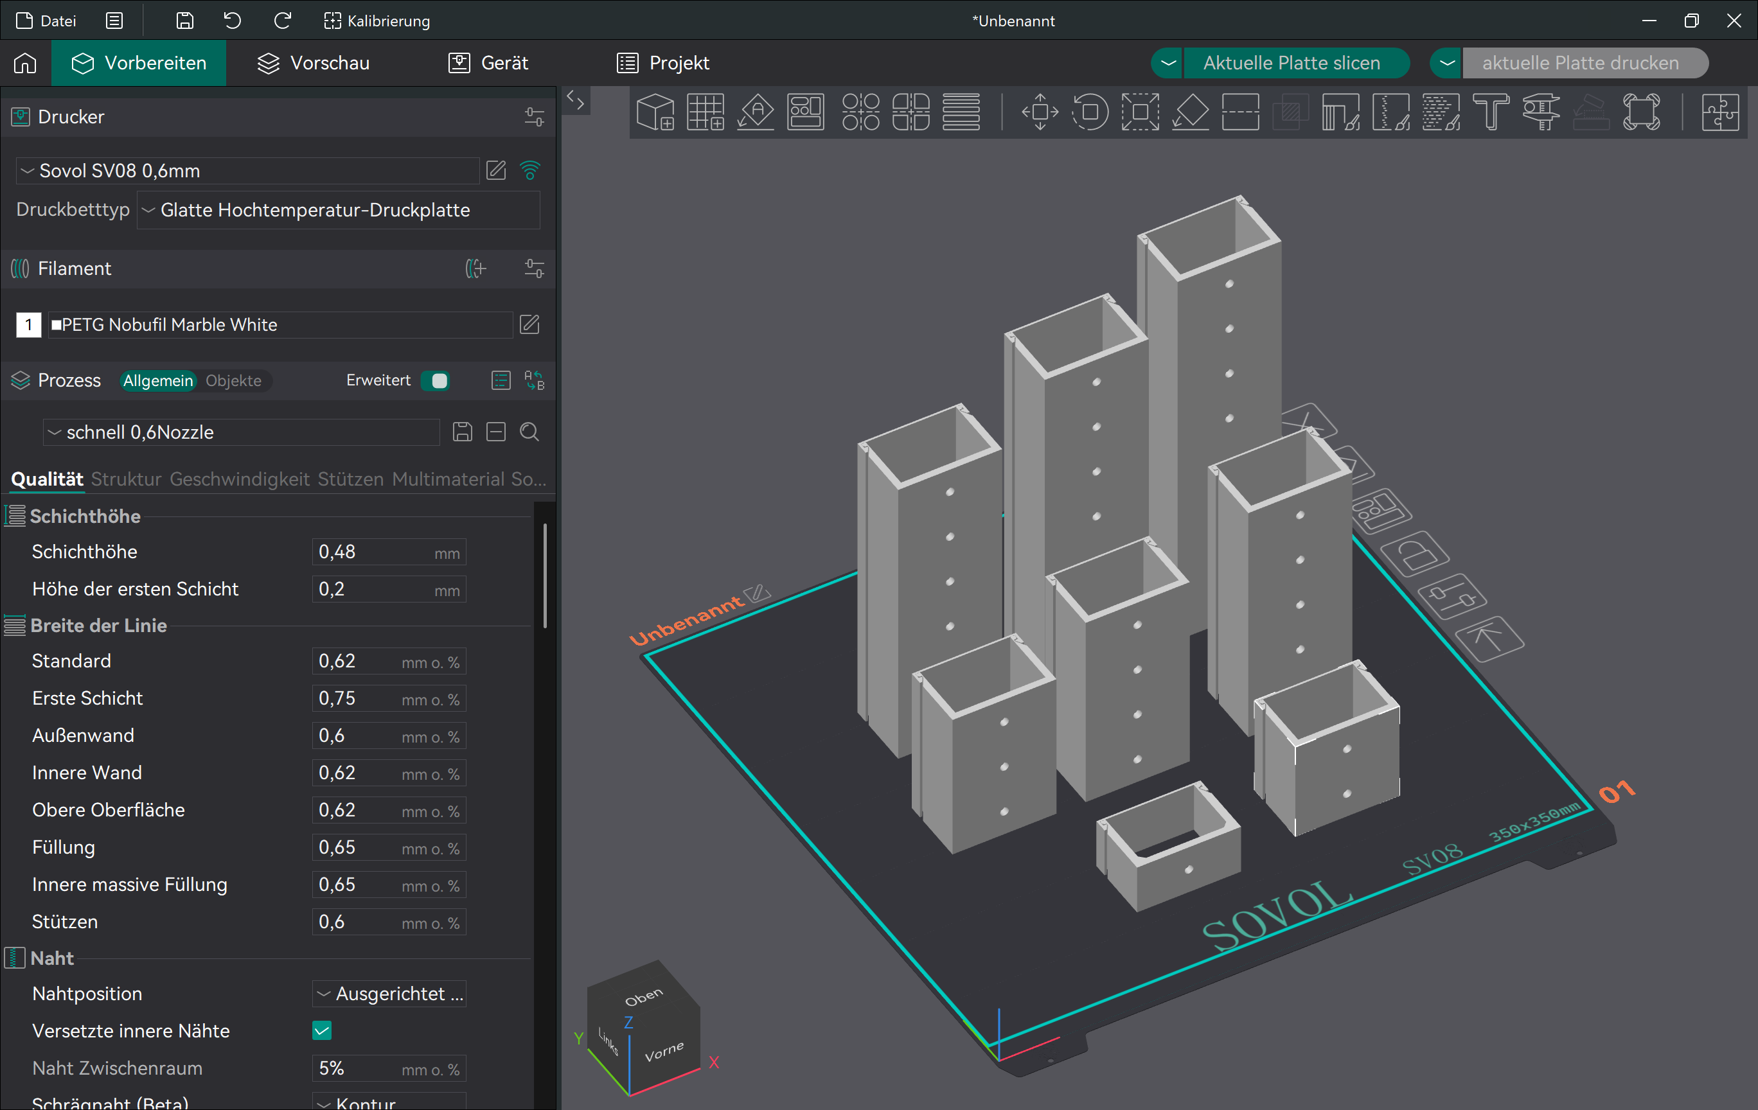
Task: Open the Gerät tab
Action: pyautogui.click(x=488, y=63)
